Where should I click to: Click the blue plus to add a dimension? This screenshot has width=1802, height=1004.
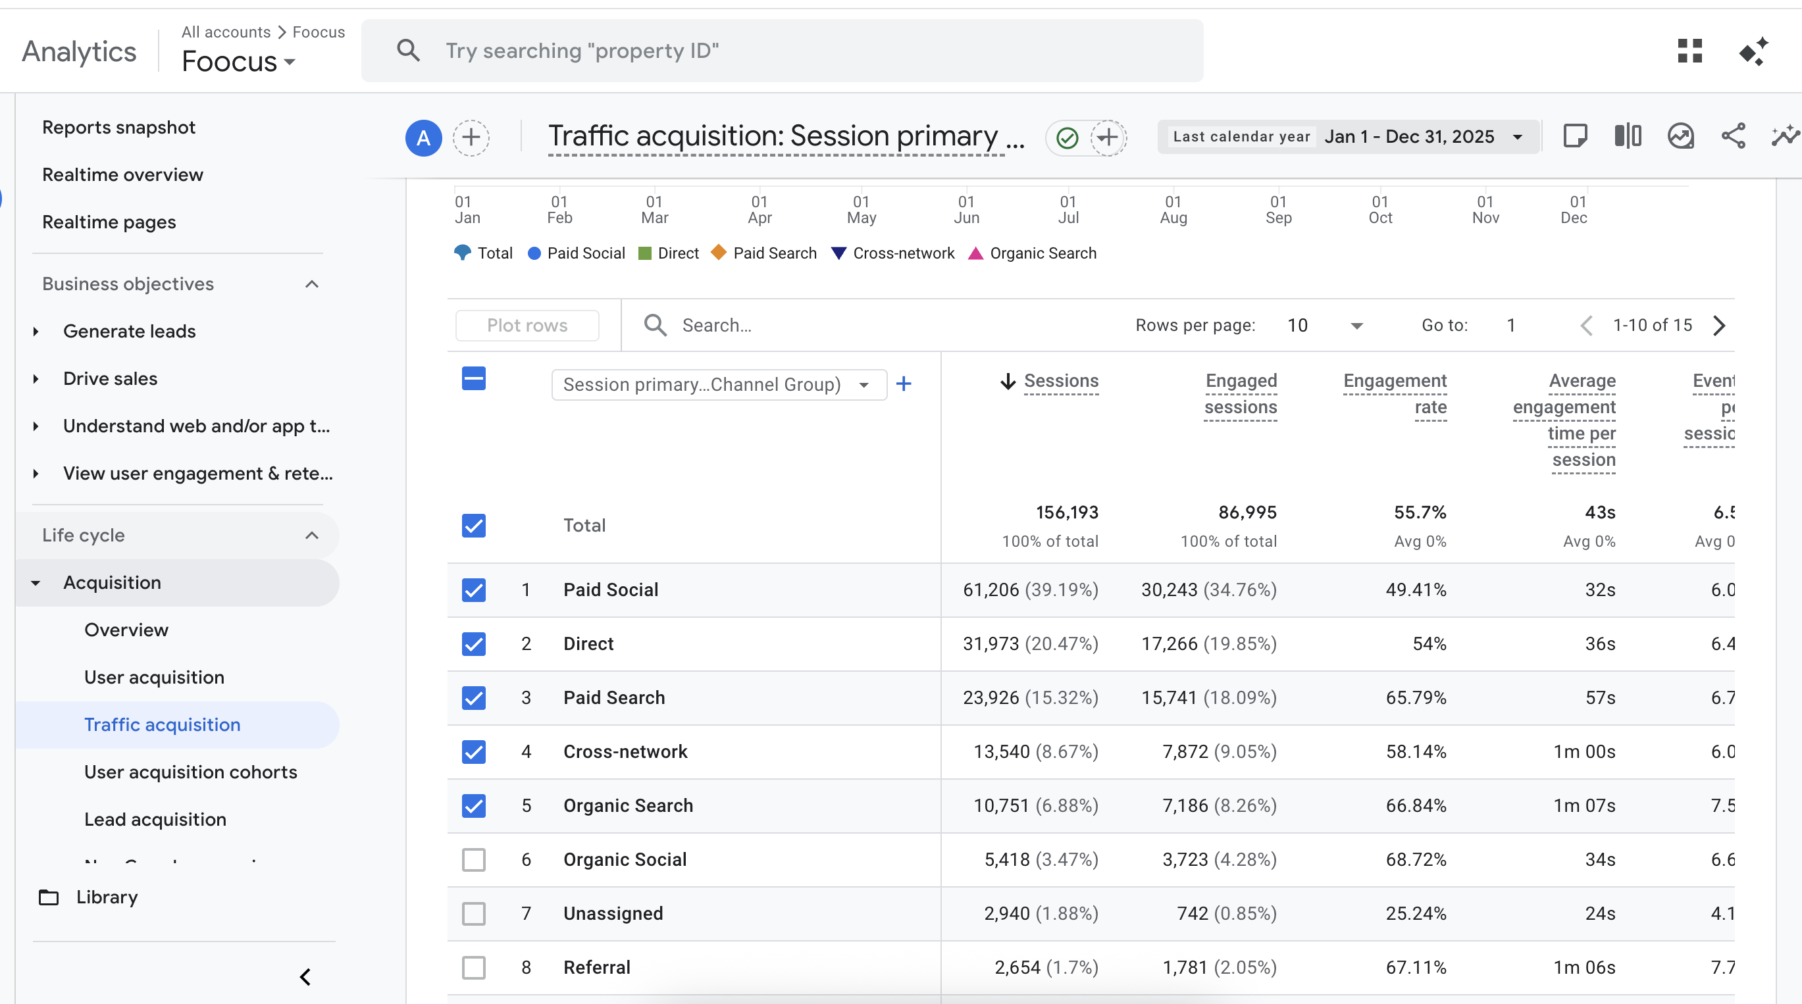904,384
